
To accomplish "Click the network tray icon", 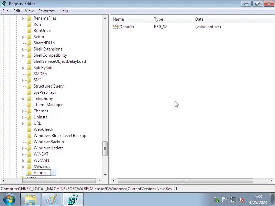I will (x=233, y=199).
